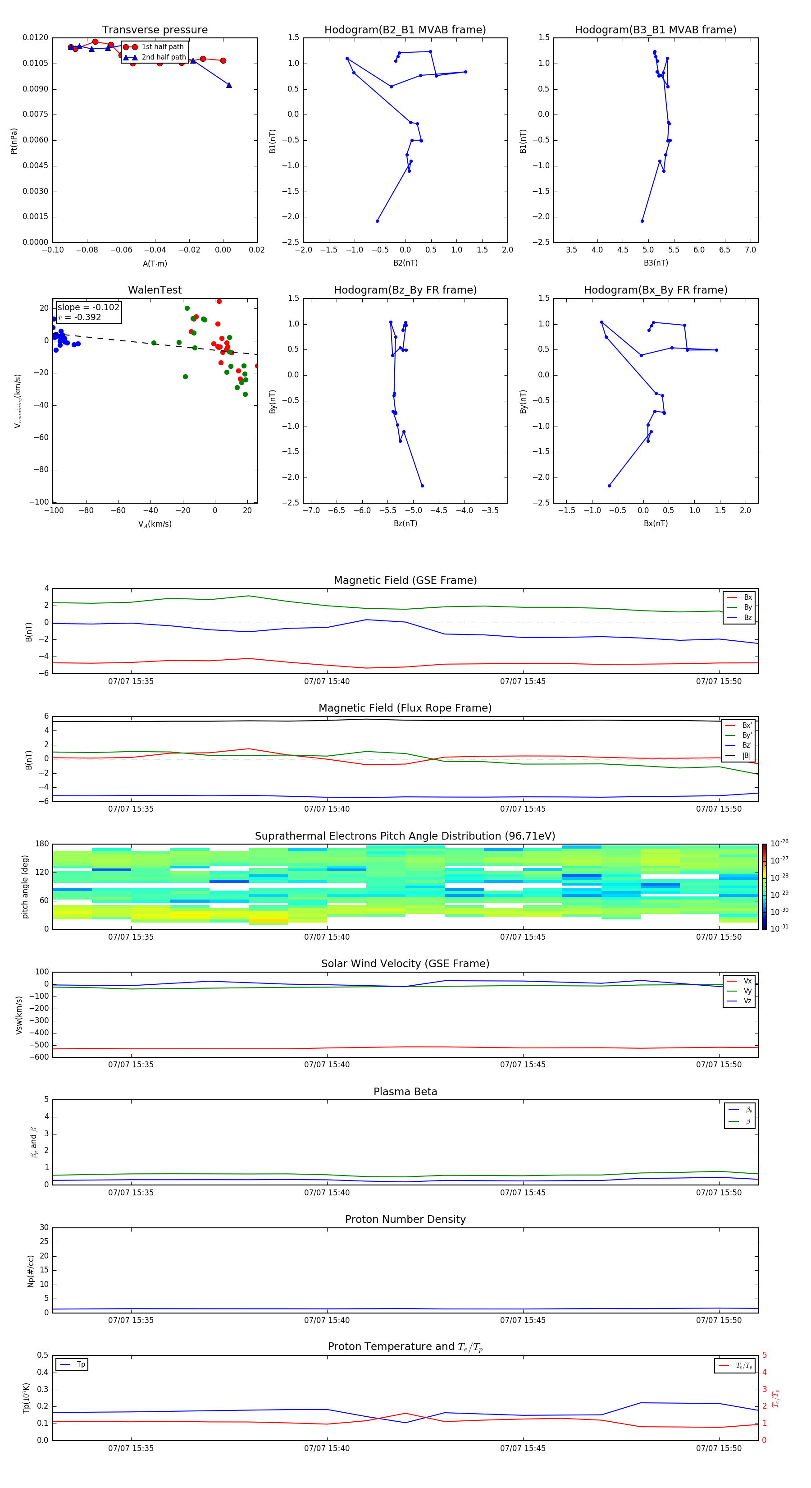Click the Bx entry in GSE legend
This screenshot has height=1488, width=811.
739,597
